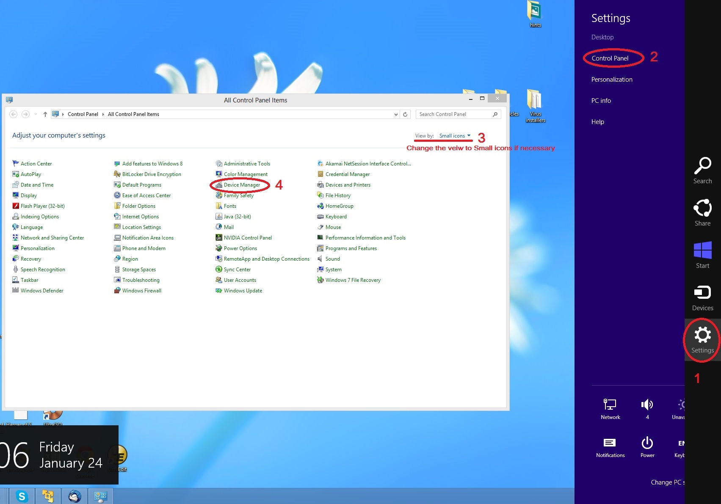Open the View by Small icons dropdown

[455, 136]
